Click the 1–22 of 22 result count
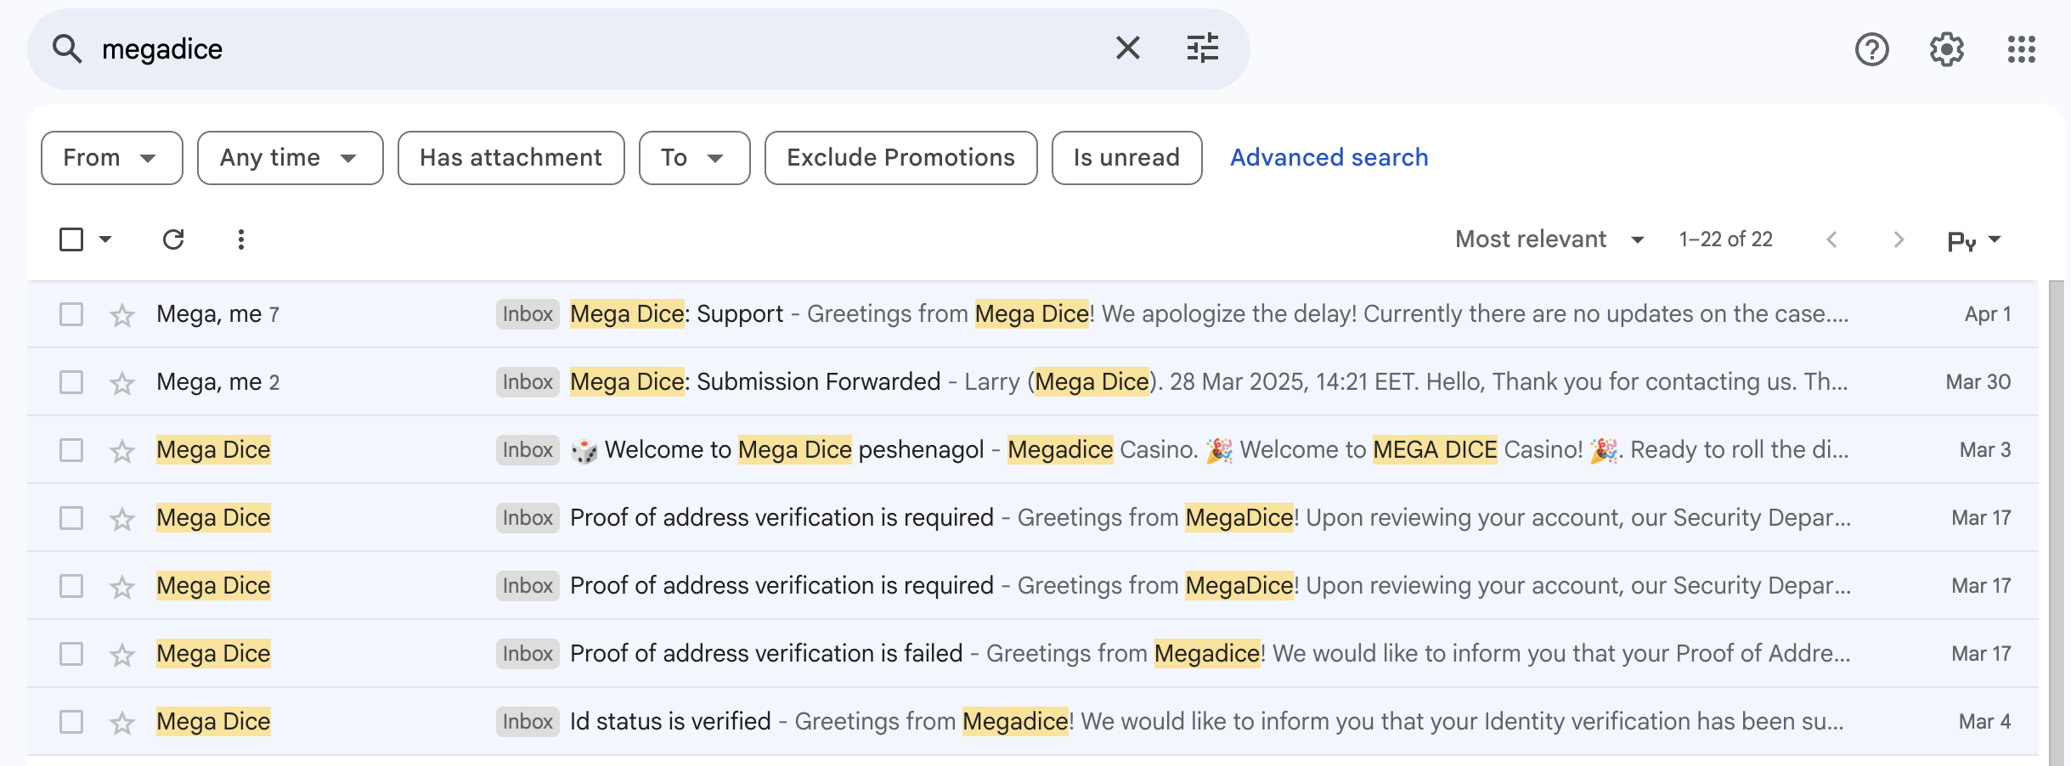This screenshot has width=2071, height=766. pyautogui.click(x=1726, y=239)
